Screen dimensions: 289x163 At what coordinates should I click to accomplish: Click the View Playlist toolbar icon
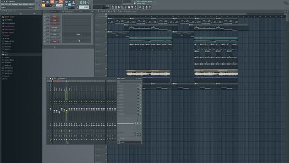click(x=112, y=7)
